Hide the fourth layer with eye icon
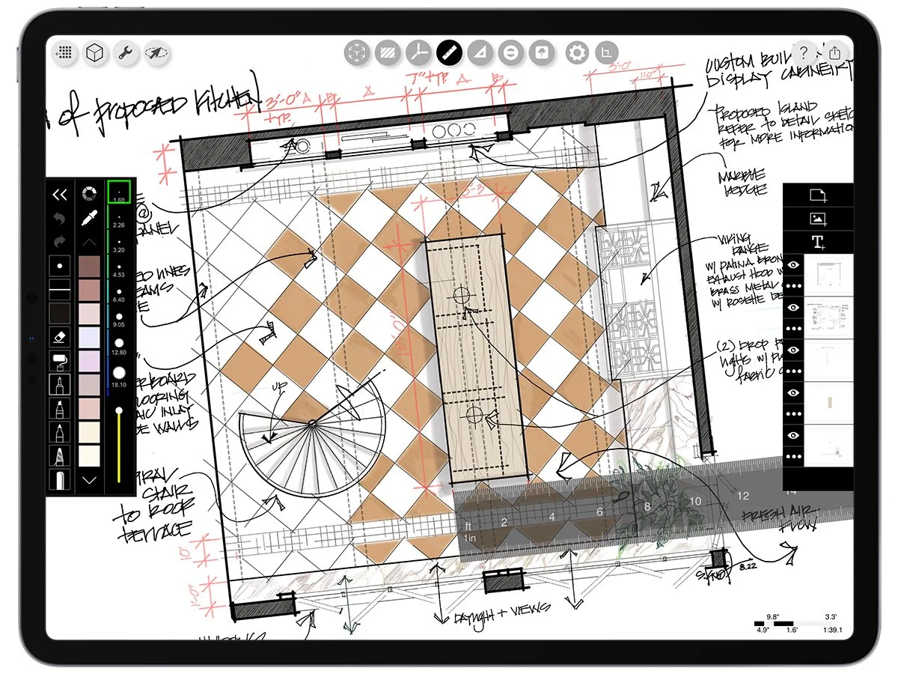Viewport: 898px width, 674px height. (x=794, y=392)
